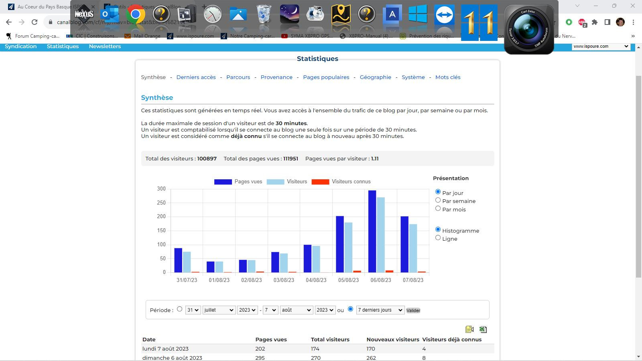Select Histogramme chart type

tap(438, 229)
